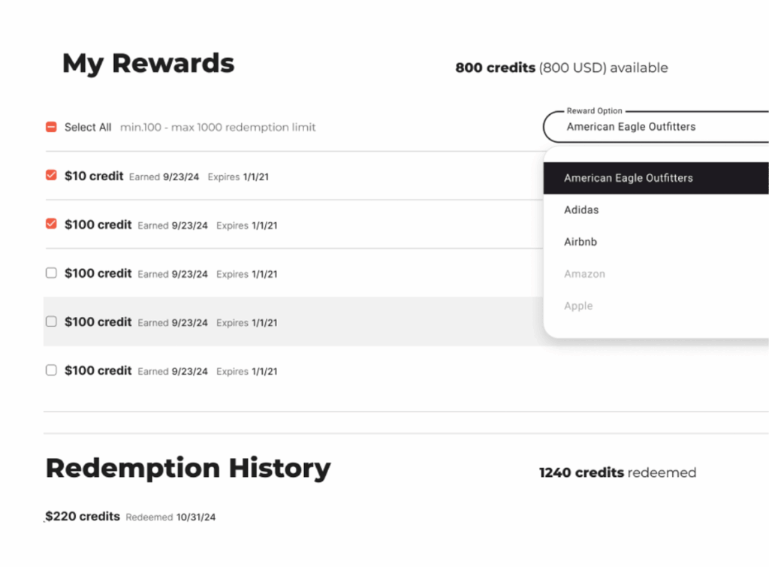Uncheck the $10 credit checkbox
Image resolution: width=769 pixels, height=567 pixels.
pyautogui.click(x=51, y=175)
